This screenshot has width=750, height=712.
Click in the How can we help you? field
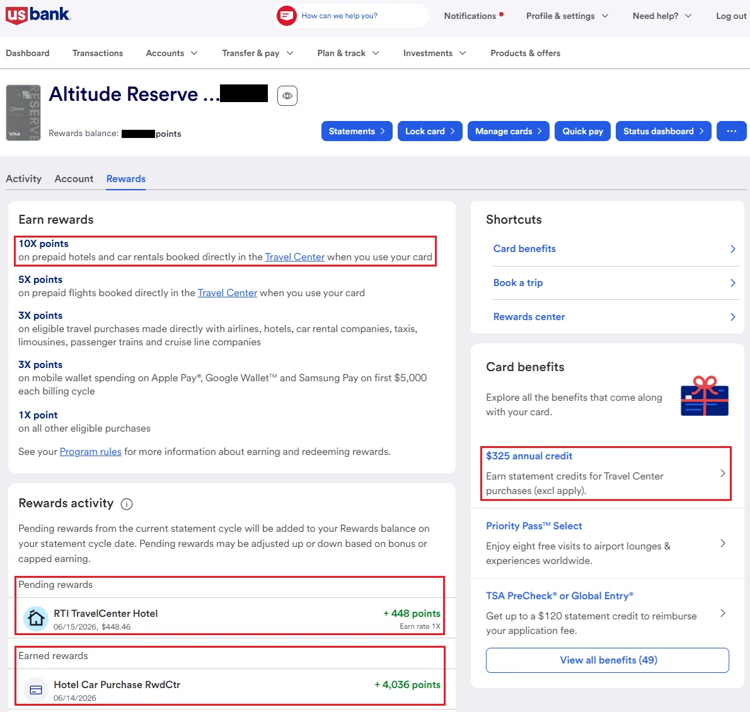tap(351, 16)
